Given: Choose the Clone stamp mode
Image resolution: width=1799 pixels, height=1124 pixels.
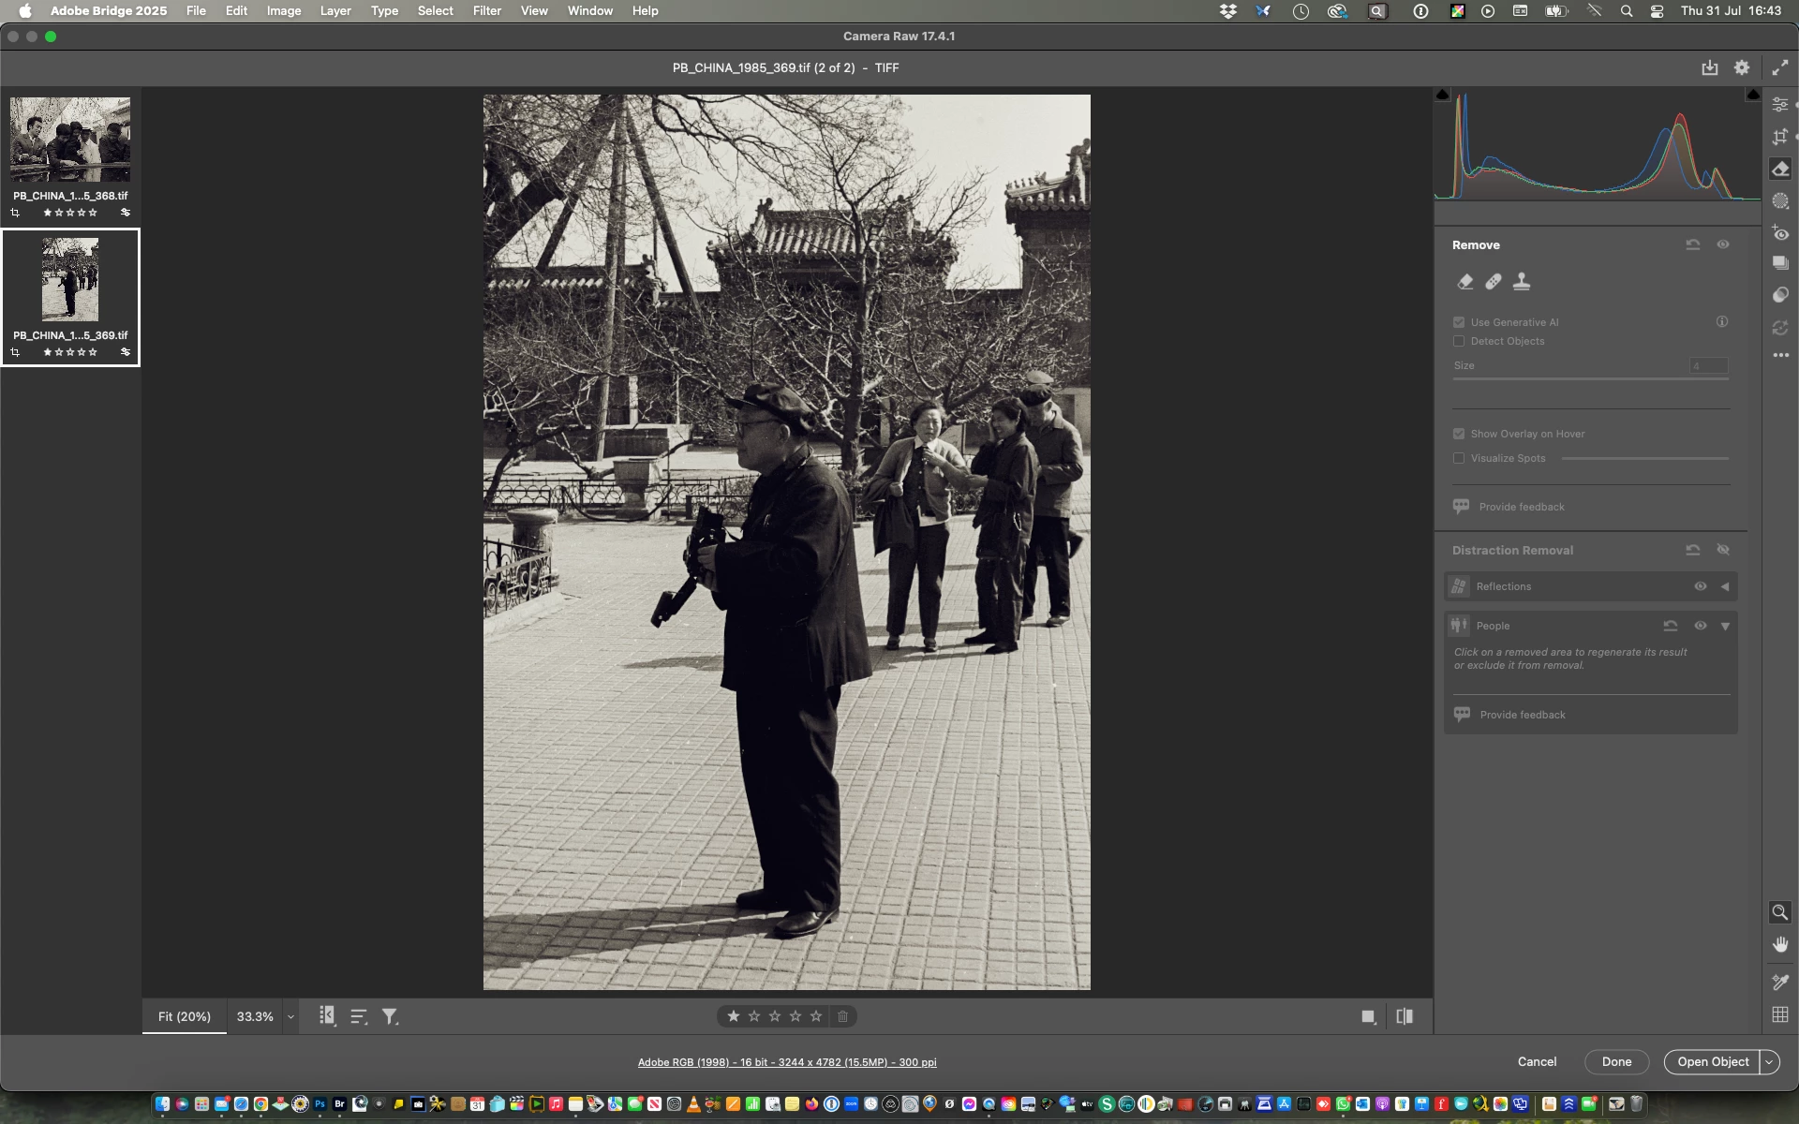Looking at the screenshot, I should point(1522,281).
